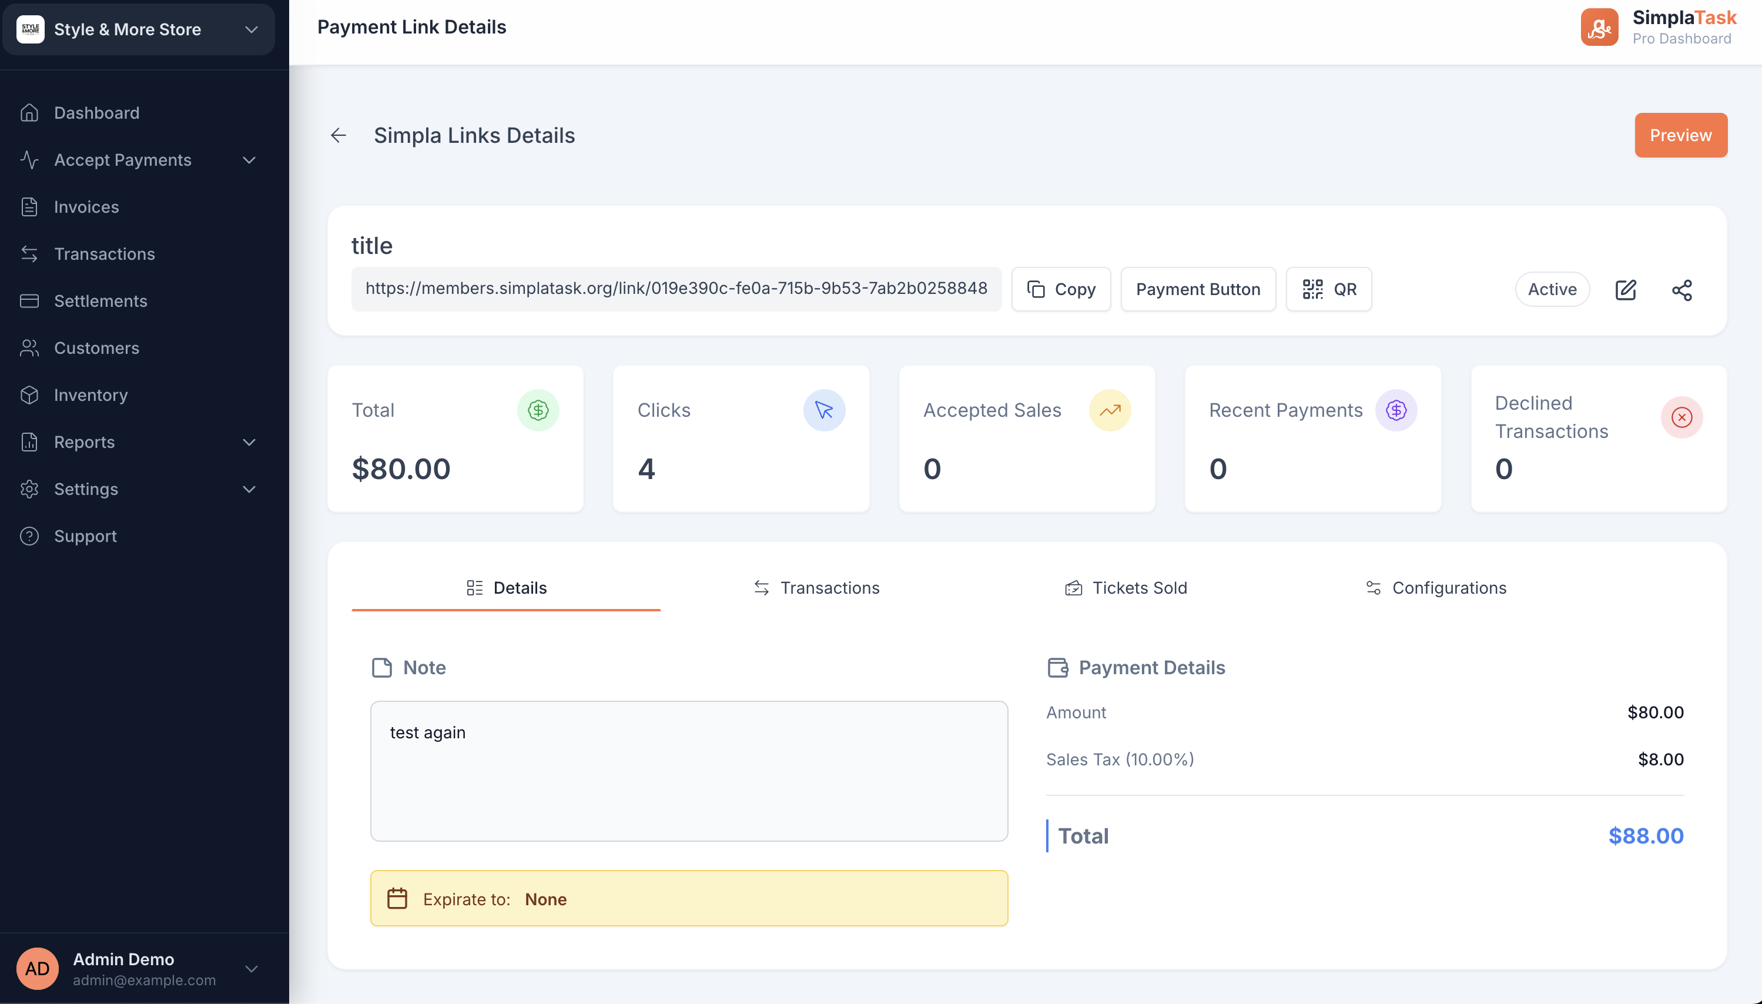Click the Clicks count of 4

coord(646,469)
